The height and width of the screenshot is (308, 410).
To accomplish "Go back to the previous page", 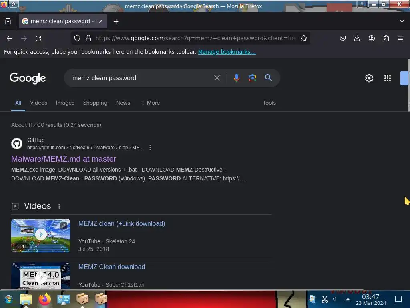I will point(10,38).
